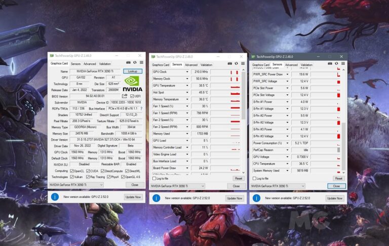Click Update Now in right window
The height and width of the screenshot is (246, 389).
[335, 198]
